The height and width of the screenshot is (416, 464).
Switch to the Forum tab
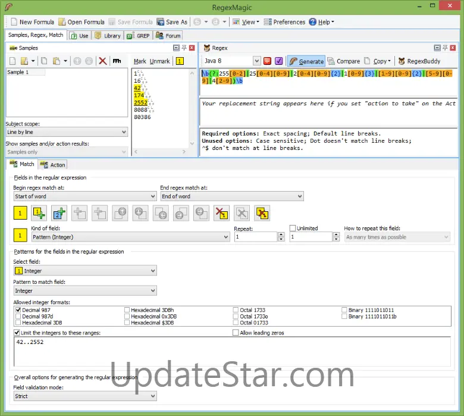(168, 36)
